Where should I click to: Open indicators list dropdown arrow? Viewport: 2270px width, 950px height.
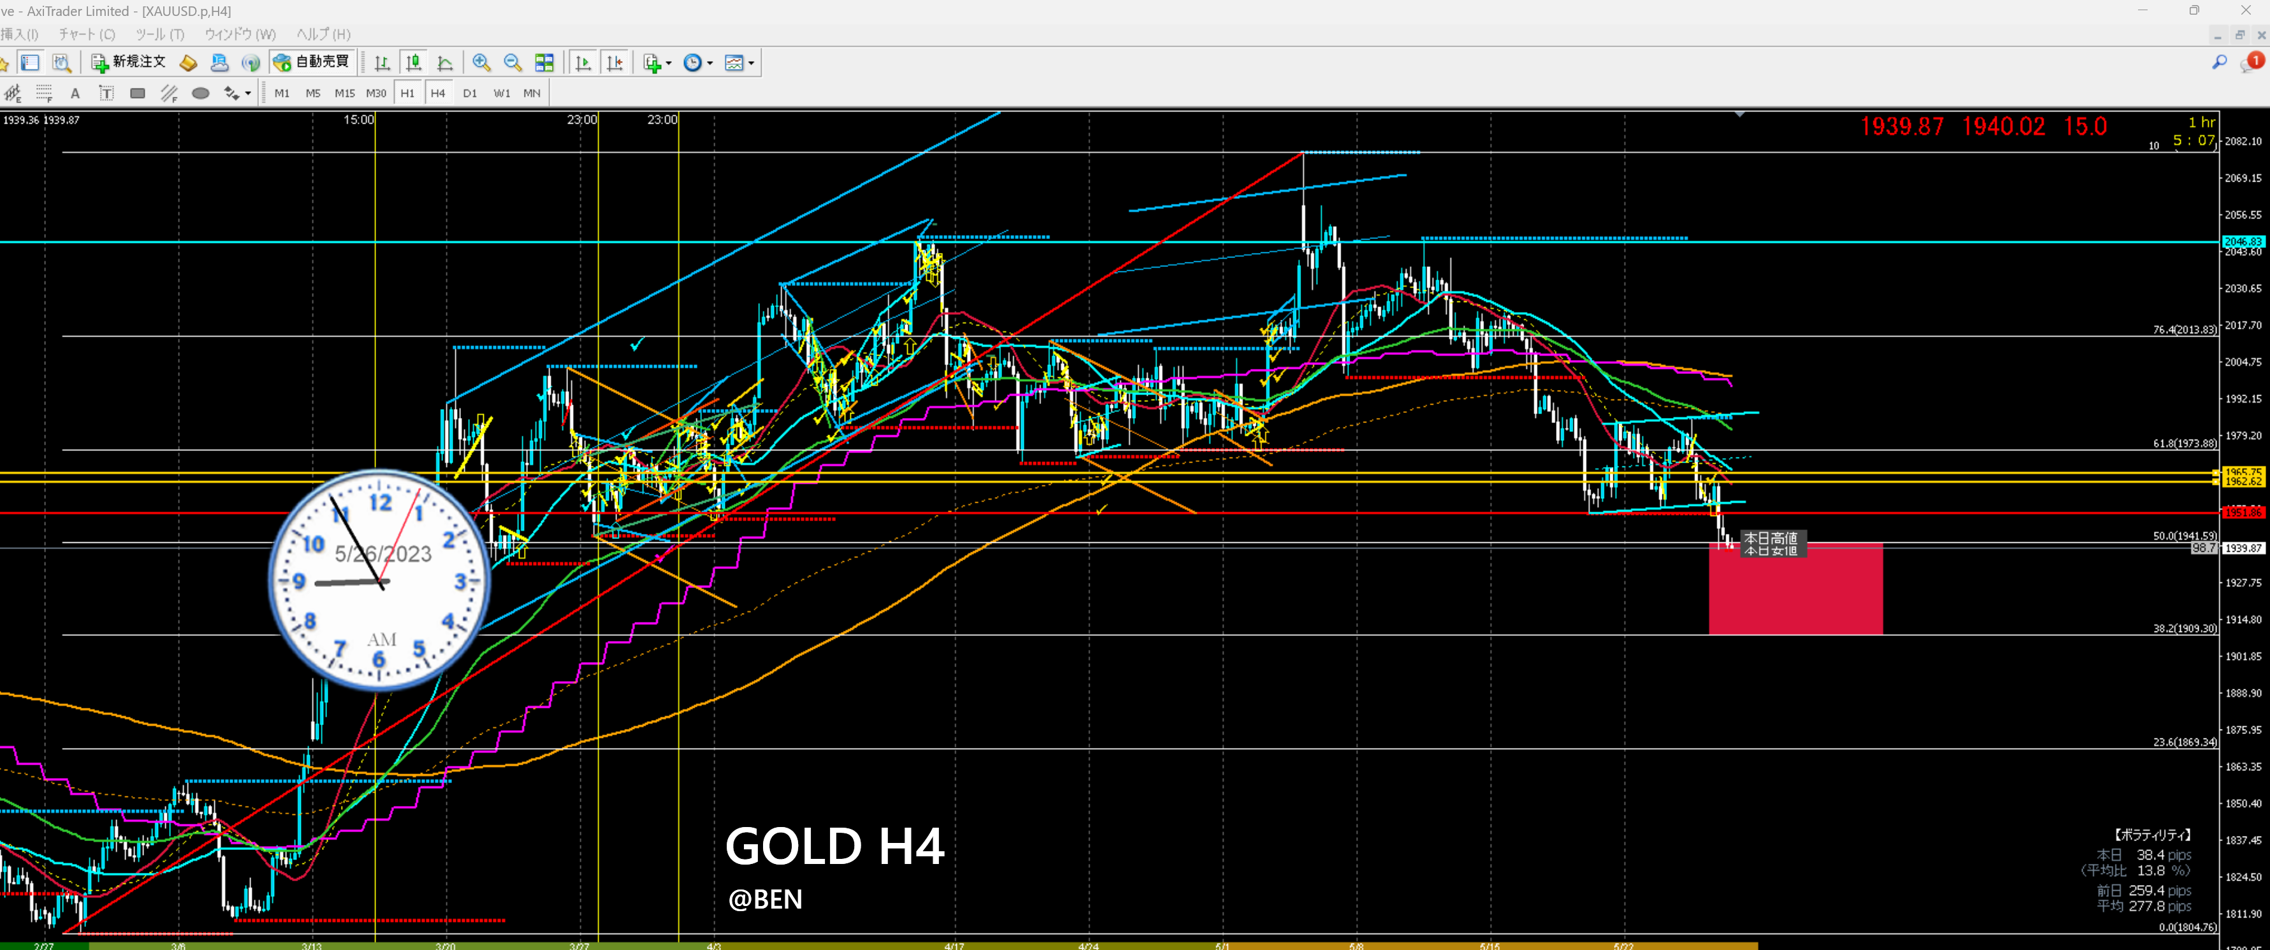pos(669,63)
